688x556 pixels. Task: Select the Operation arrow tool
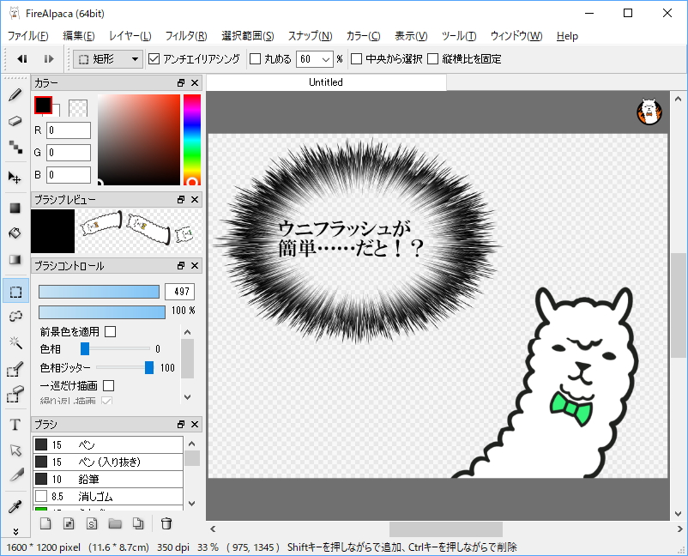point(15,450)
